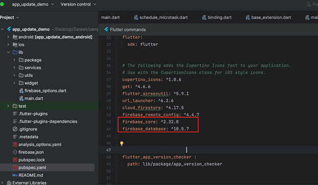Click the firebase_core dependency line
Viewport: 318px width, 185px height.
[x=150, y=122]
